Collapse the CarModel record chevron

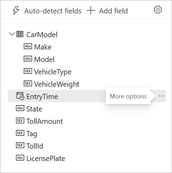pos(12,34)
